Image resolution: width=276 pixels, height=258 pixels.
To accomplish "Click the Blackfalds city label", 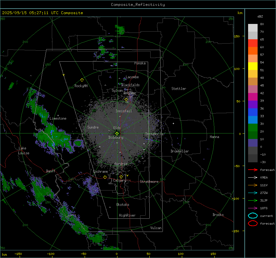I will pos(130,85).
